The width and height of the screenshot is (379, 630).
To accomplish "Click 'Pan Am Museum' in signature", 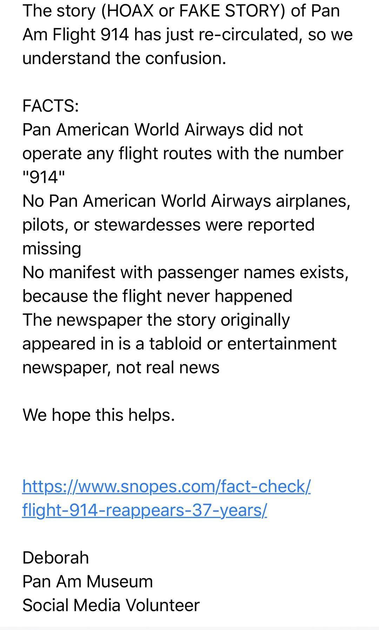I will [88, 582].
